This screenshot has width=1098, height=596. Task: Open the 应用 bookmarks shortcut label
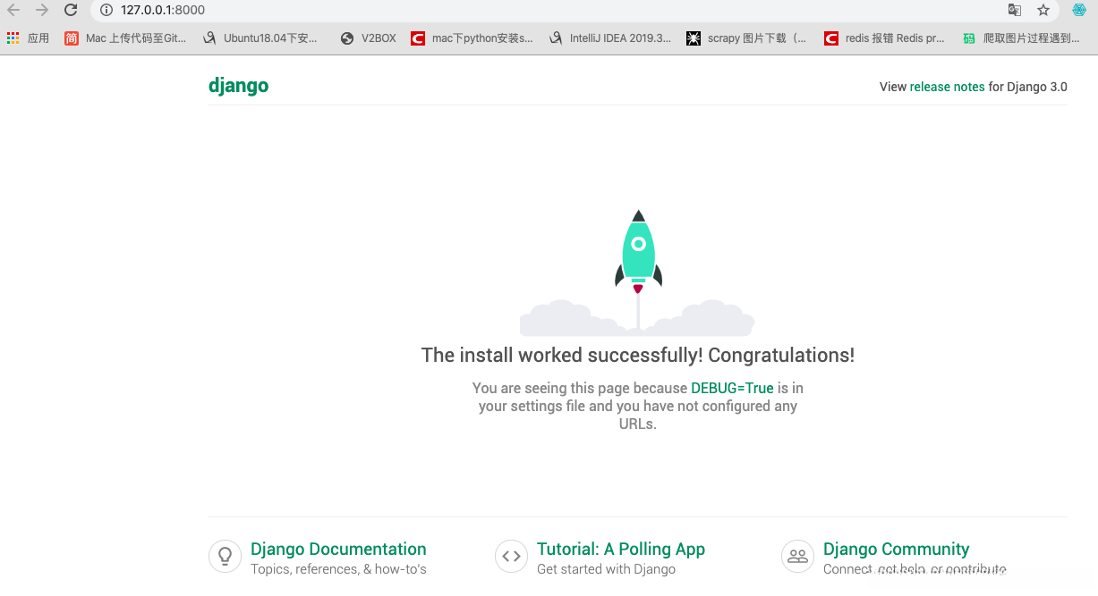pyautogui.click(x=38, y=38)
